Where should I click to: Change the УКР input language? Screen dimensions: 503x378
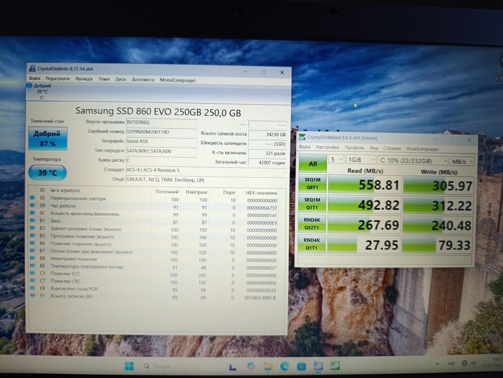coord(451,363)
